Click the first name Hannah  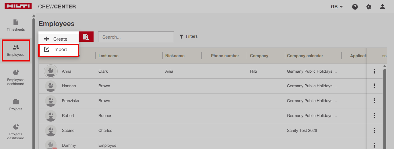click(x=69, y=86)
